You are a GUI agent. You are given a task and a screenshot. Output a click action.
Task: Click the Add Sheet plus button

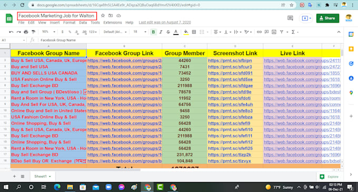pyautogui.click(x=14, y=176)
